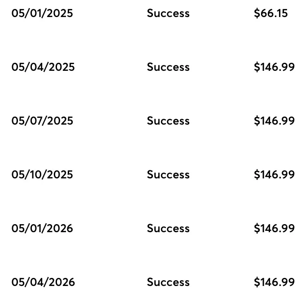305x303 pixels.
Task: Select the 05/04/2026 date cell
Action: coord(43,282)
